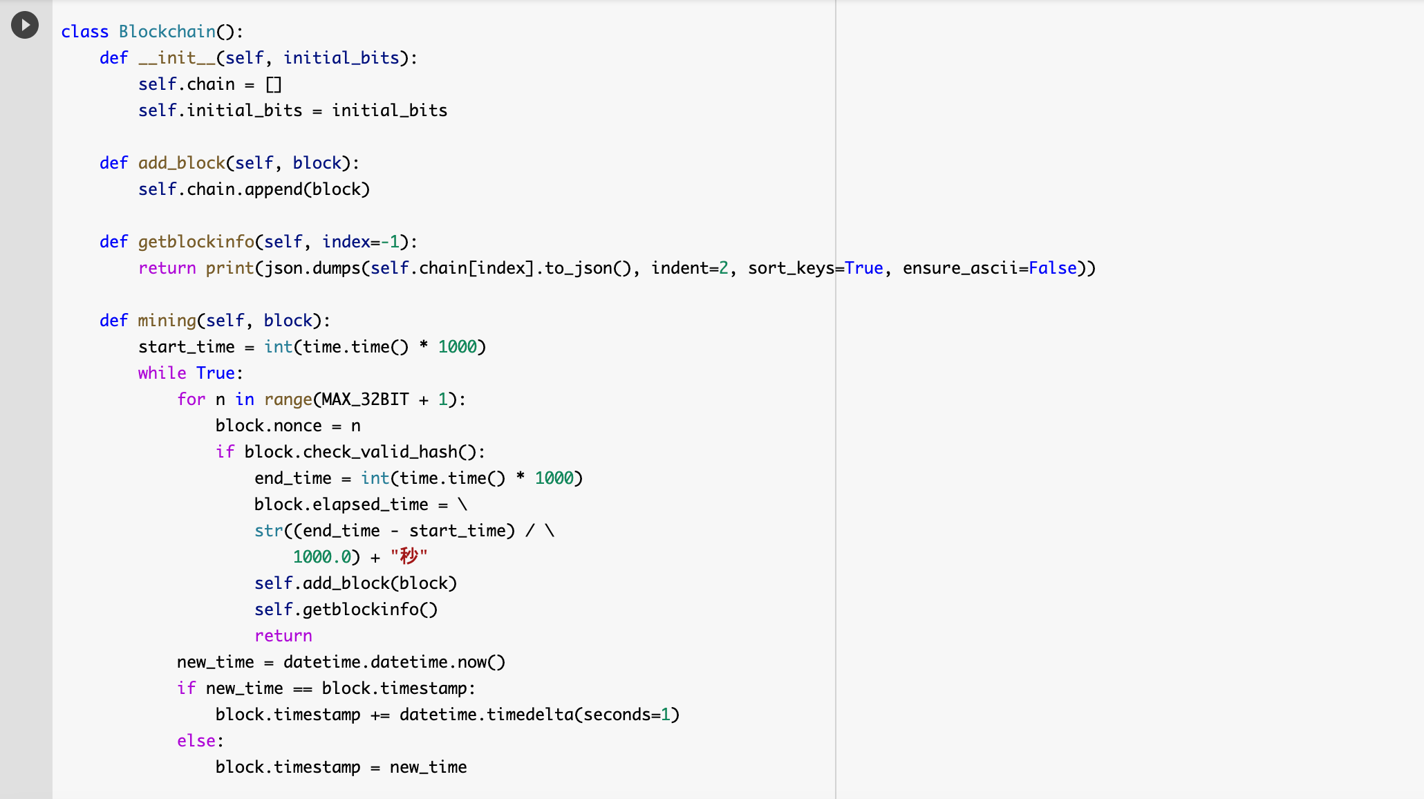Click the self.chain = [] assignment
This screenshot has width=1424, height=799.
tap(209, 84)
